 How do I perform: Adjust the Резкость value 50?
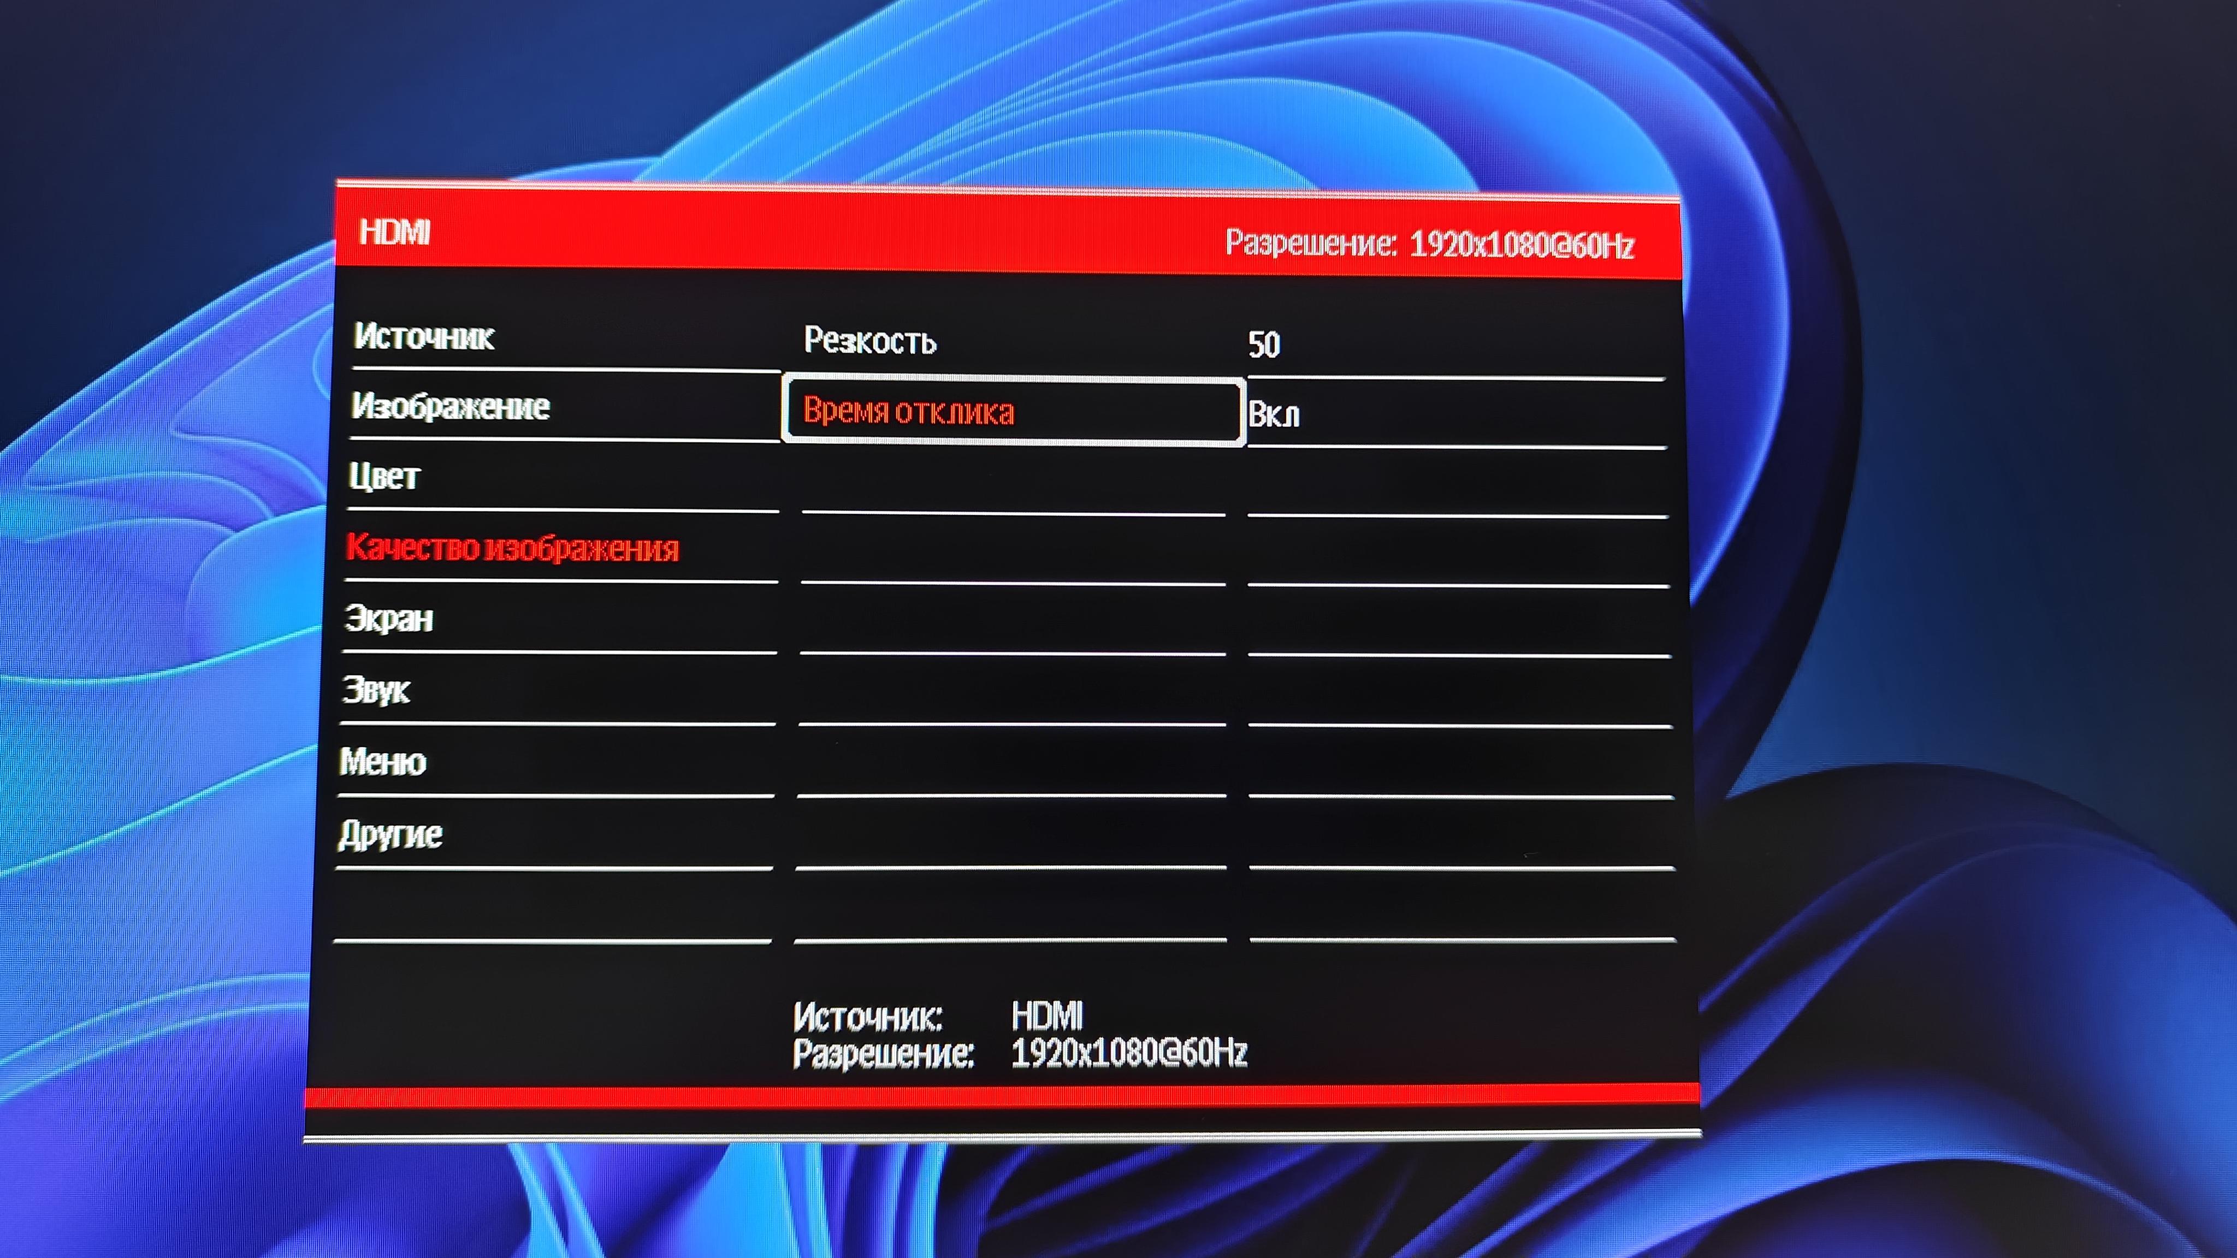[1264, 345]
